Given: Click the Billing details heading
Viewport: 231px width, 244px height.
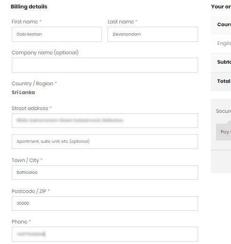Looking at the screenshot, I should click(x=29, y=7).
